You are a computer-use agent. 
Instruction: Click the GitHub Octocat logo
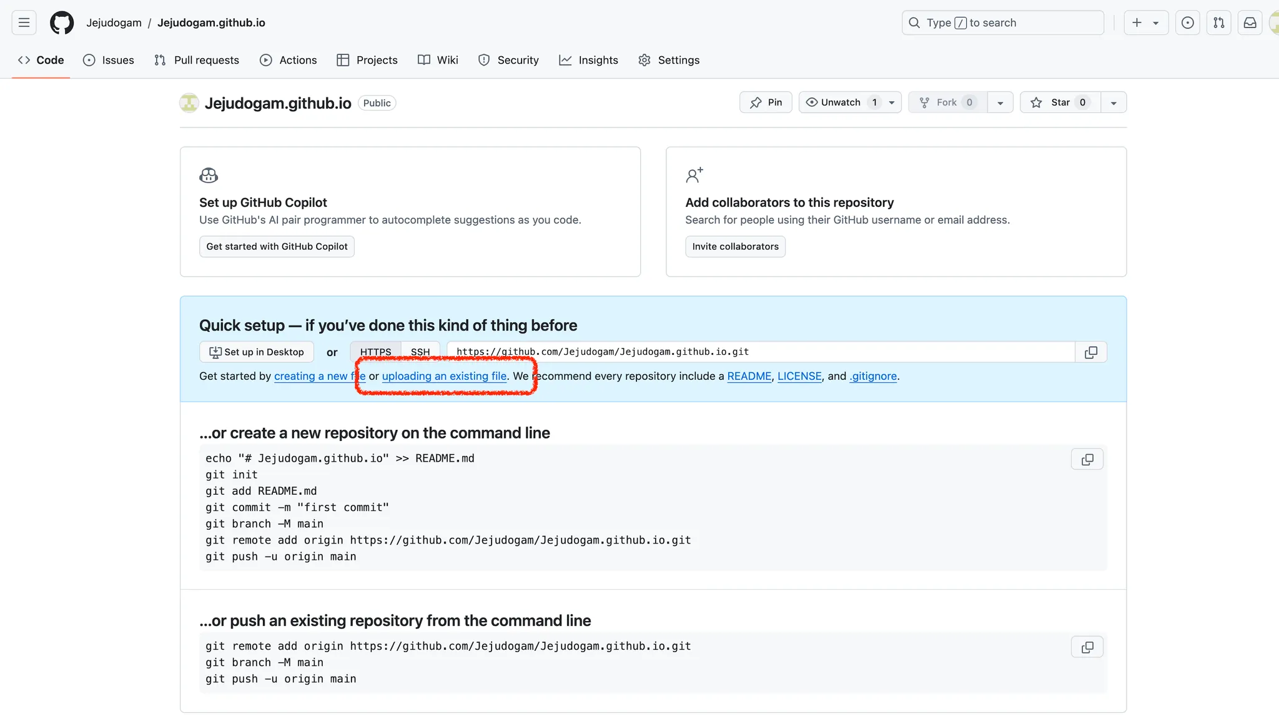pyautogui.click(x=61, y=22)
